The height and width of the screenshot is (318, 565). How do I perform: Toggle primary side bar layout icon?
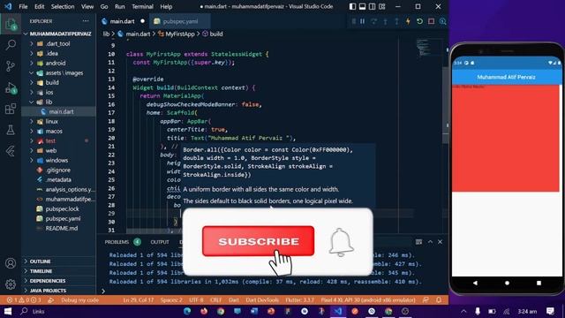pyautogui.click(x=353, y=6)
